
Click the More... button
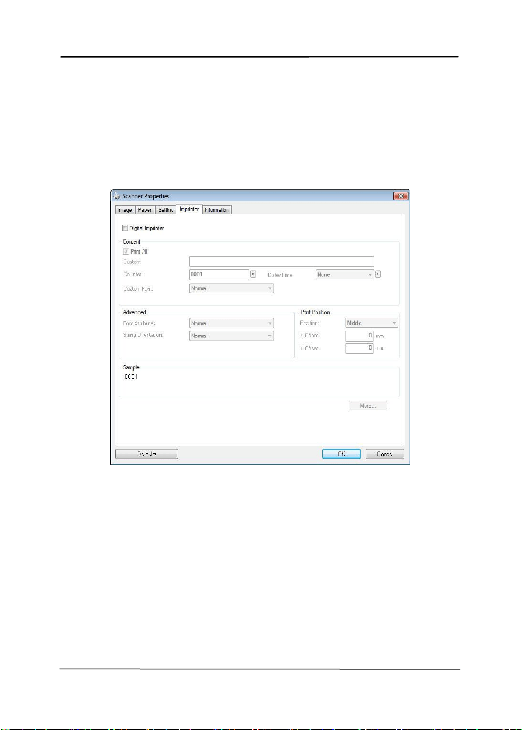tap(368, 406)
